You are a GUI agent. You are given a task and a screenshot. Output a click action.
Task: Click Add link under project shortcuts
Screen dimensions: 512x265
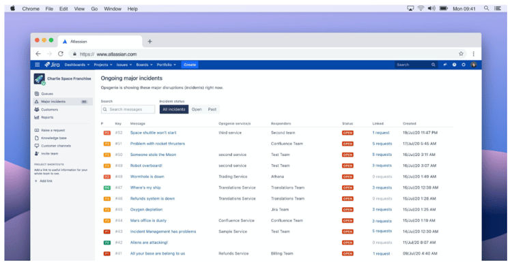point(44,181)
